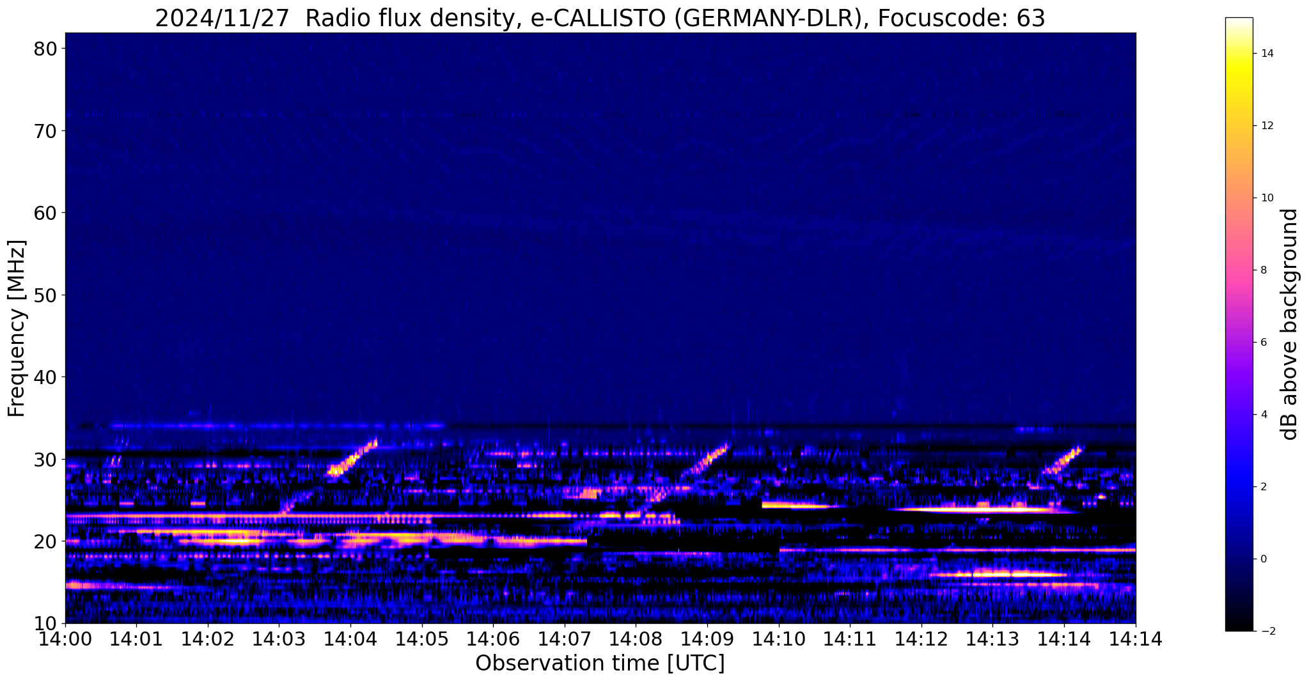Click the 10 tick on the colorbar
Image resolution: width=1309 pixels, height=682 pixels.
point(1266,198)
